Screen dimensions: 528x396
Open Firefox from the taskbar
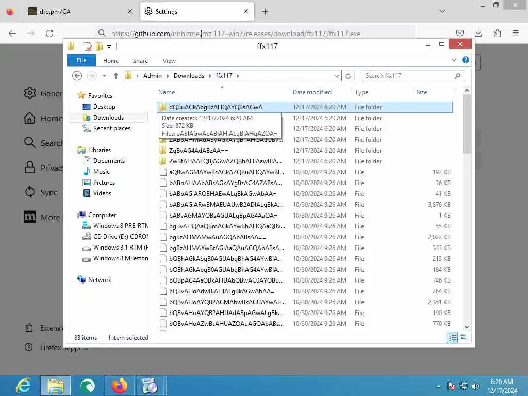(x=119, y=386)
